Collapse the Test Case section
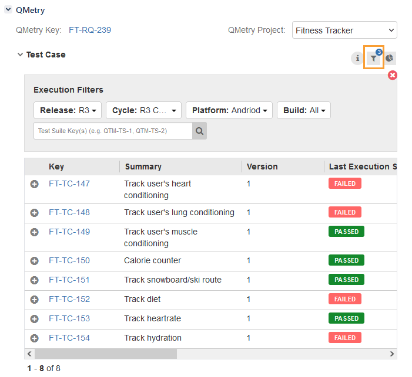Image resolution: width=412 pixels, height=377 pixels. pos(20,55)
